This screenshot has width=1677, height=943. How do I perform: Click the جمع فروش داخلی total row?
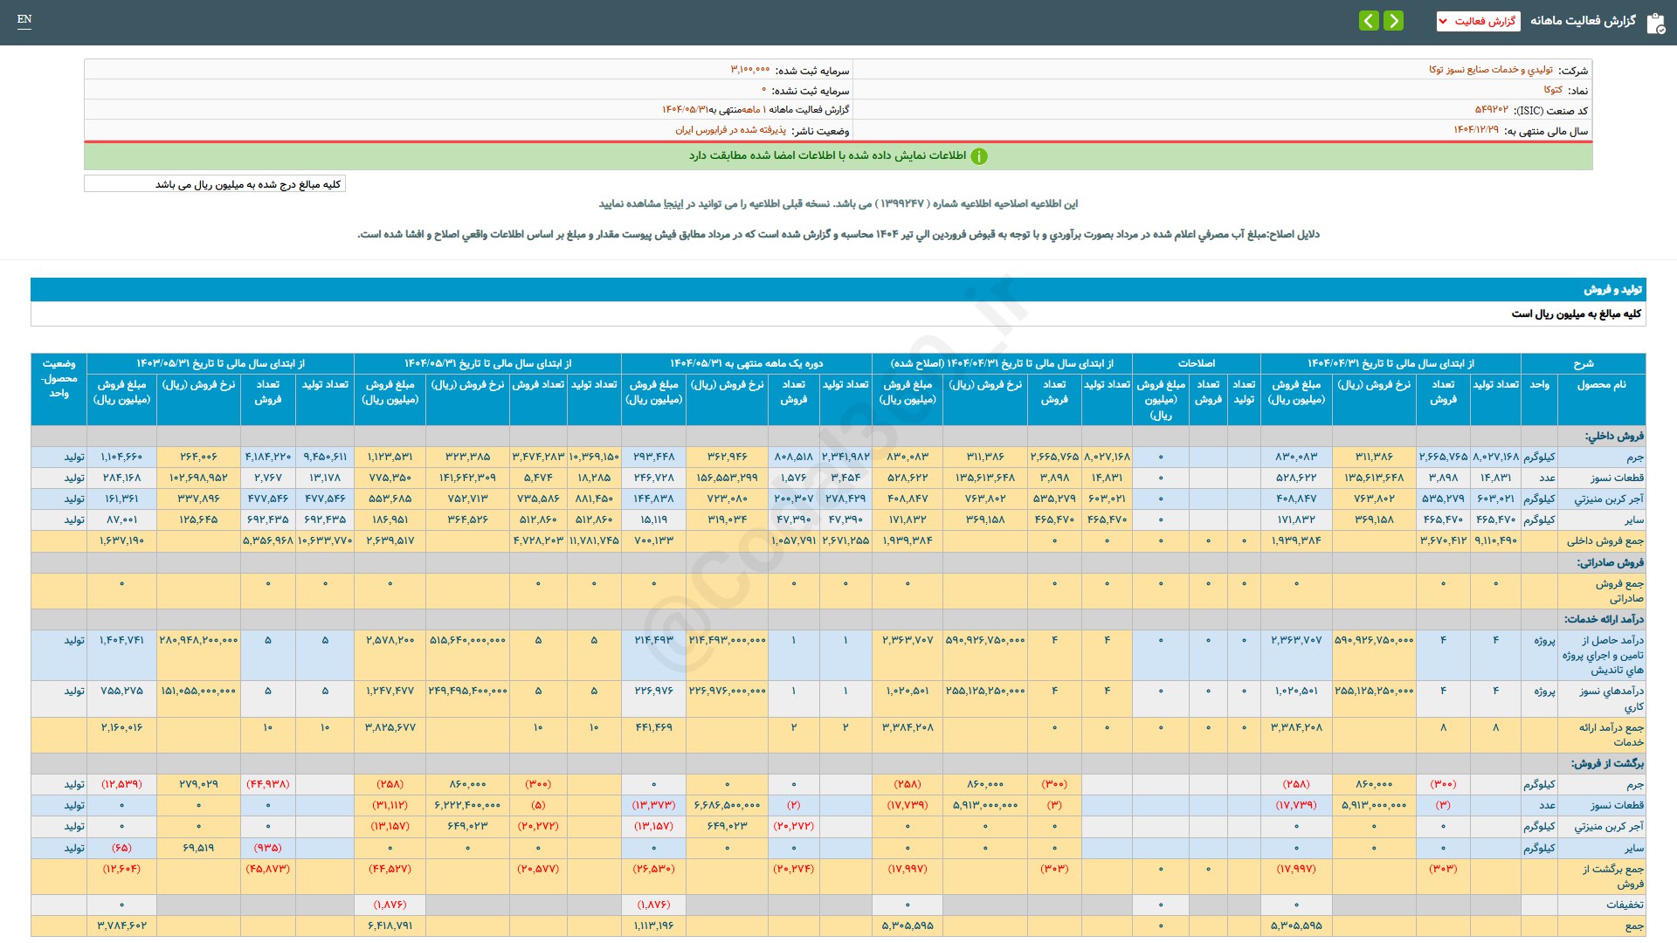point(1605,541)
